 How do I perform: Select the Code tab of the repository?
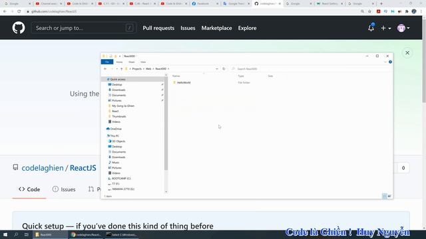click(x=29, y=189)
